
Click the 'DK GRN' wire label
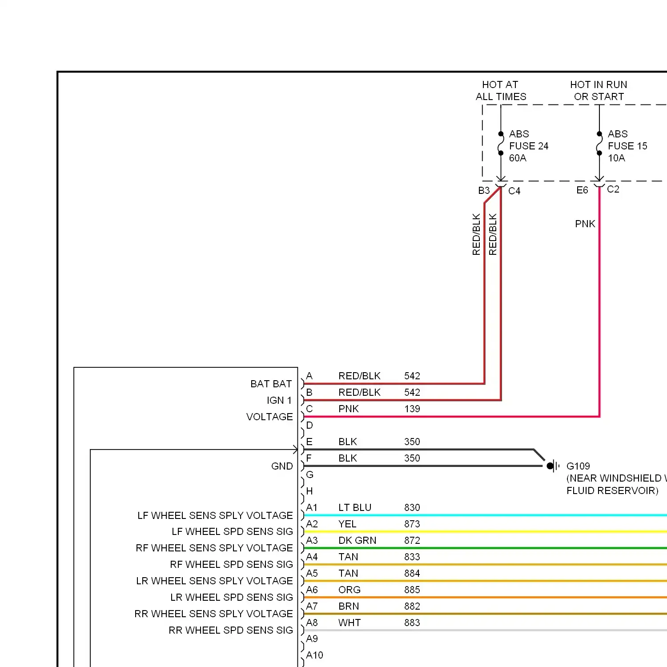(x=357, y=540)
